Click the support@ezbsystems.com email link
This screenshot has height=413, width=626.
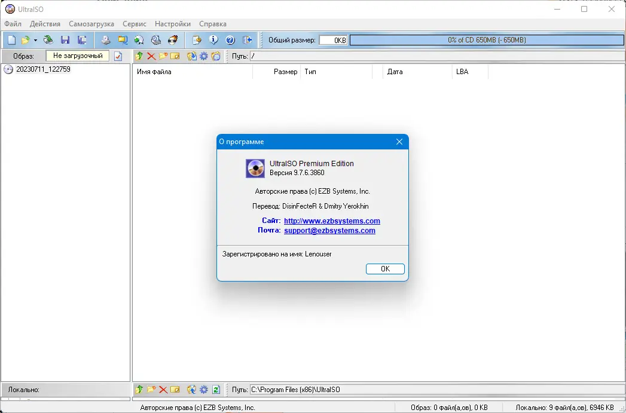coord(330,230)
